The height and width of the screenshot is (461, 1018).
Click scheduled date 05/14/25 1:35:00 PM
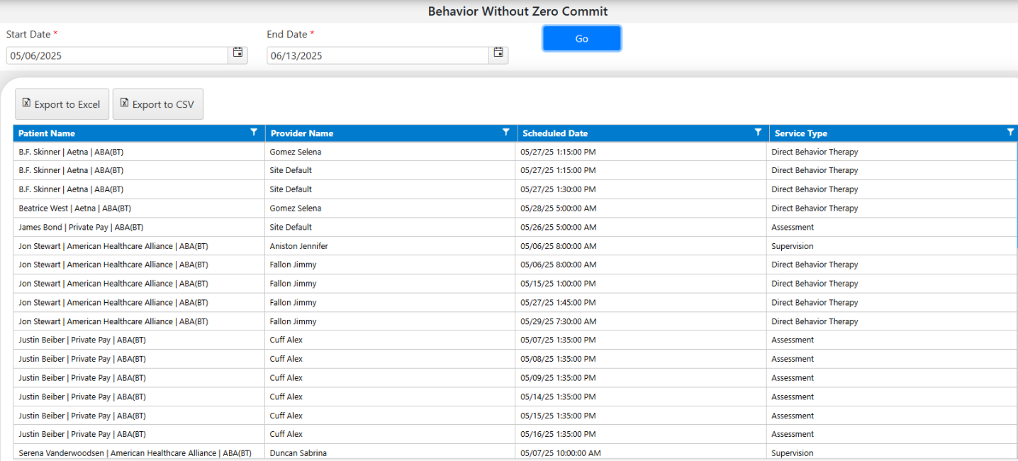point(558,396)
